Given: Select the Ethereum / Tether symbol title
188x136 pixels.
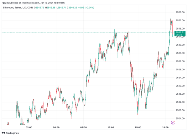Looking at the screenshot, I should (x=12, y=8).
